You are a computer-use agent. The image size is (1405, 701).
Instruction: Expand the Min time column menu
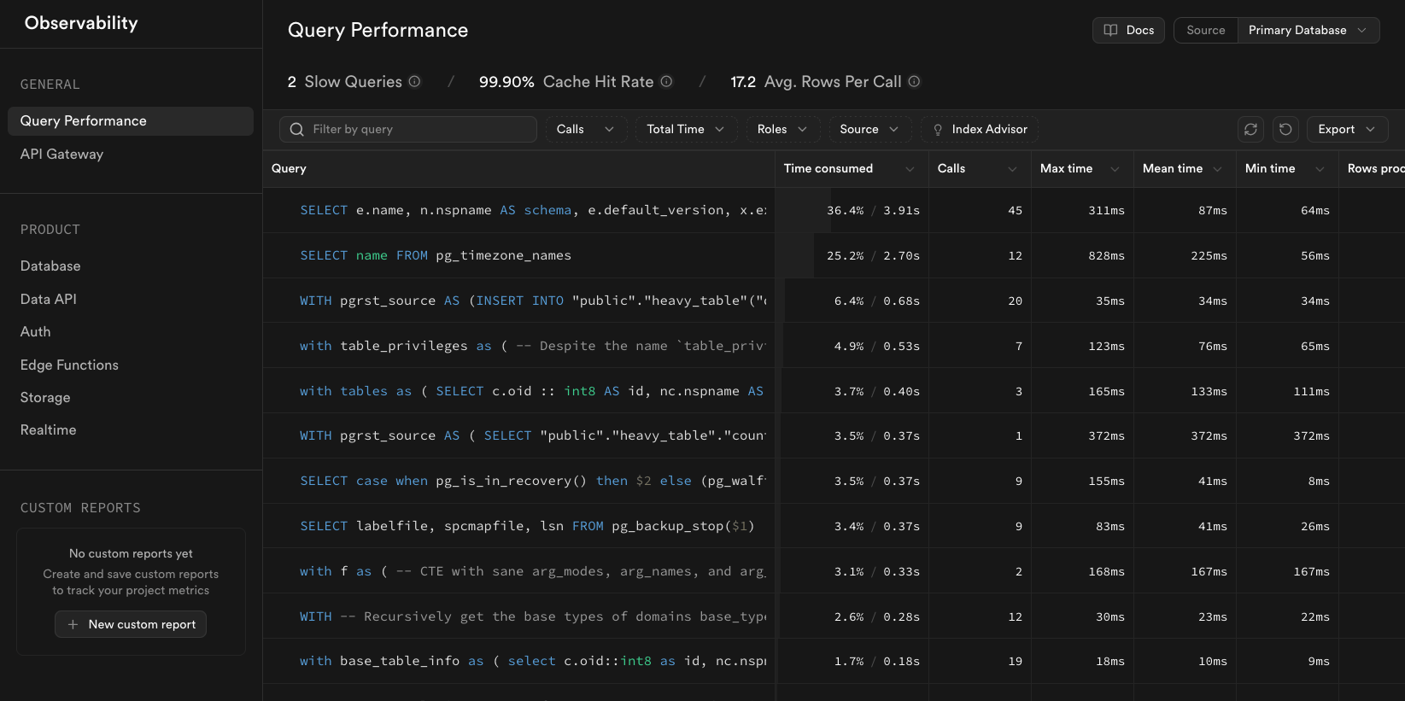click(1320, 169)
